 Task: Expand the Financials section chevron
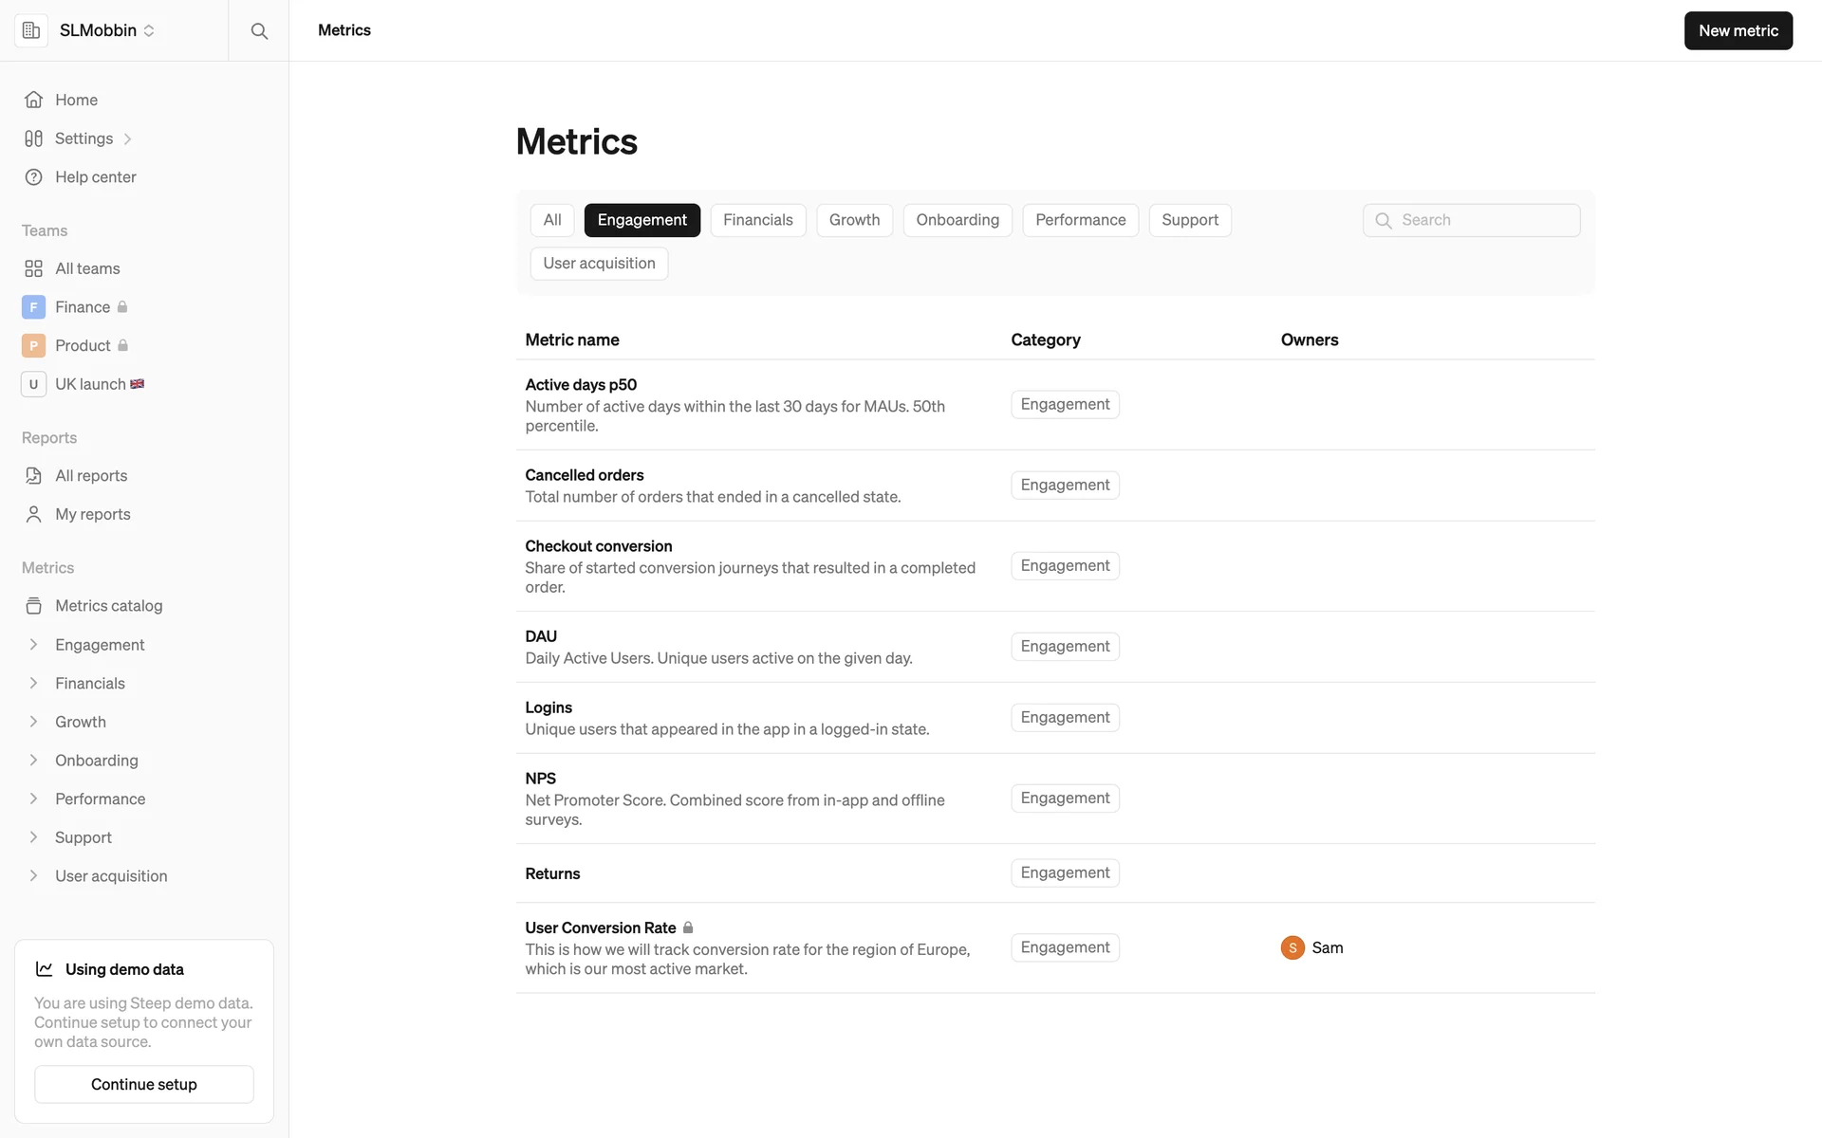[x=34, y=683]
